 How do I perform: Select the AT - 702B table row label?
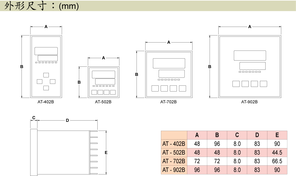pos(174,161)
